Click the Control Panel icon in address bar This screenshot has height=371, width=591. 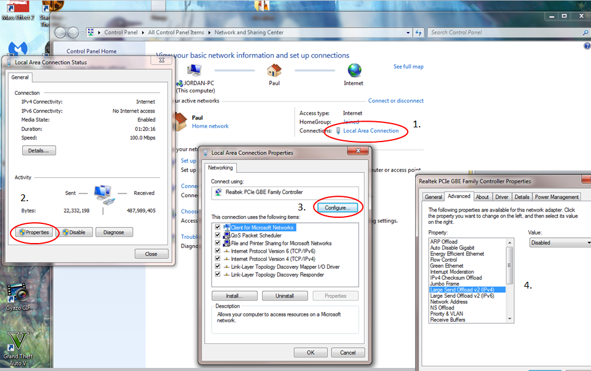[91, 33]
